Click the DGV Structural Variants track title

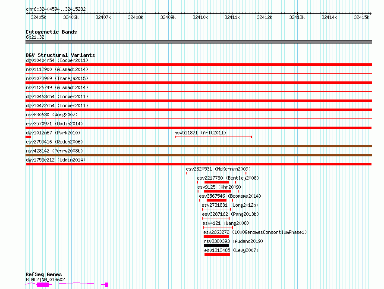(60, 55)
